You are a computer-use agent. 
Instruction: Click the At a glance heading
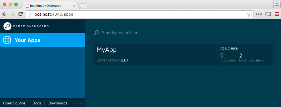click(229, 48)
